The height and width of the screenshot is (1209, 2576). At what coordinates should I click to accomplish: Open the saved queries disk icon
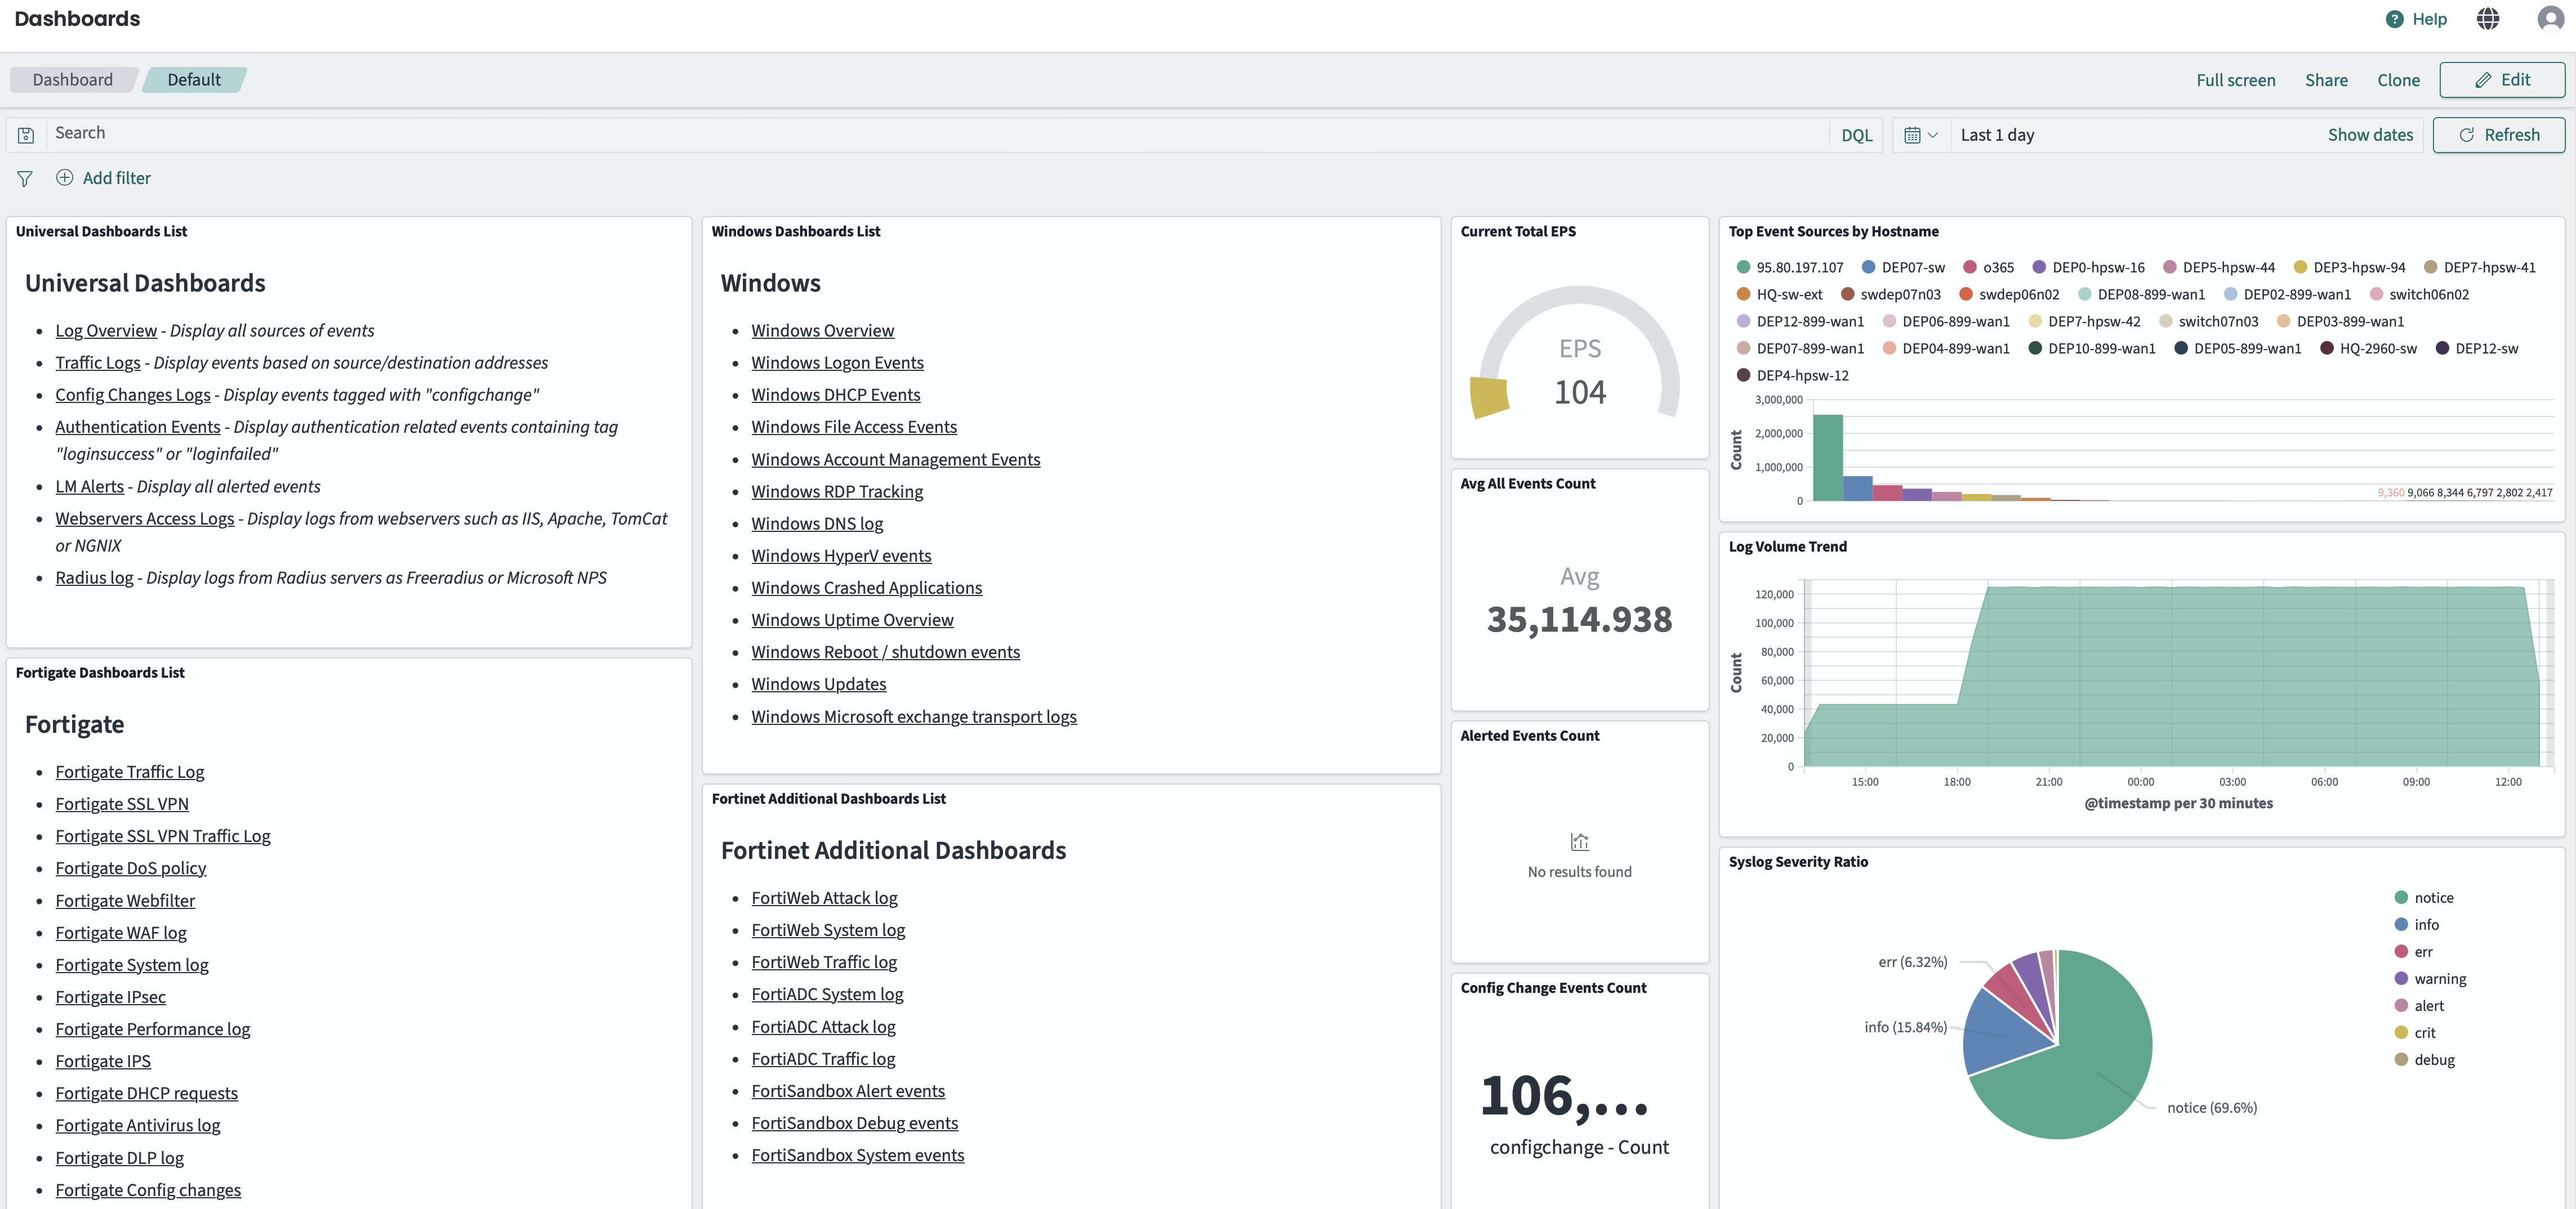[25, 134]
